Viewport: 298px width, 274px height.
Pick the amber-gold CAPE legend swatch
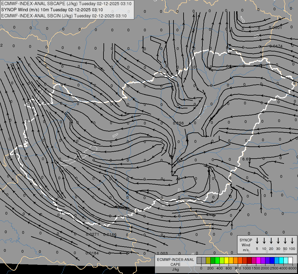click(x=231, y=260)
